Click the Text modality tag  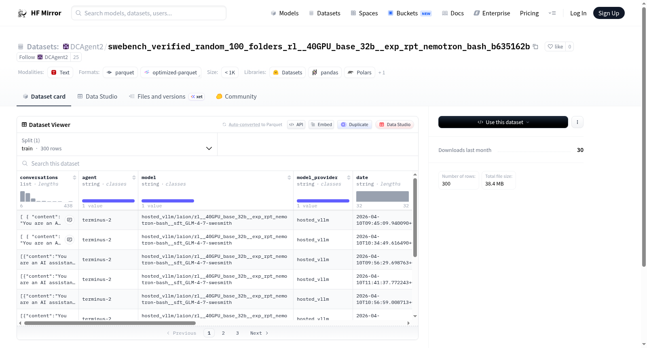pyautogui.click(x=60, y=72)
